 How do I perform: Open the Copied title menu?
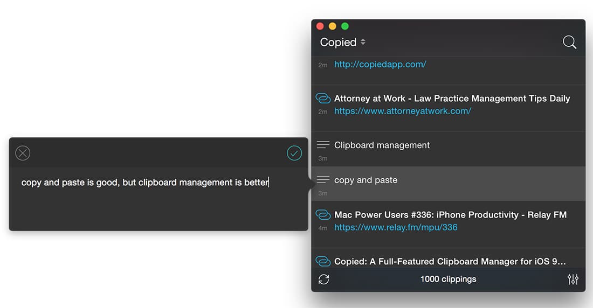pyautogui.click(x=338, y=42)
